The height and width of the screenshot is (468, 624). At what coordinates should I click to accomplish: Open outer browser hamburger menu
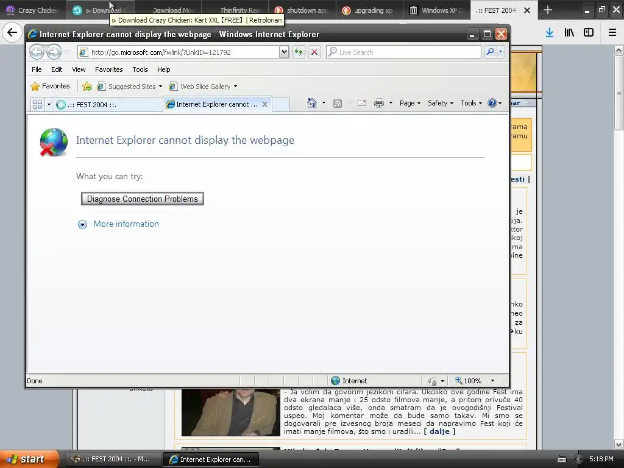click(x=612, y=33)
